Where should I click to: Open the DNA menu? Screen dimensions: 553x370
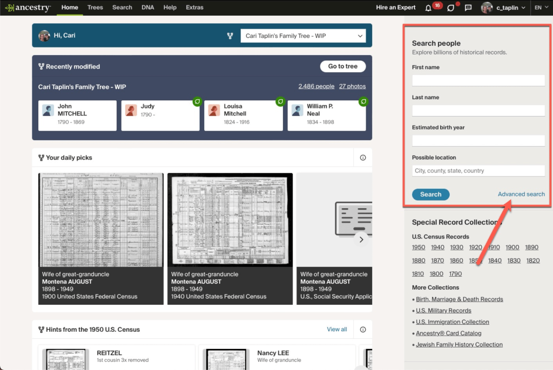pos(147,8)
